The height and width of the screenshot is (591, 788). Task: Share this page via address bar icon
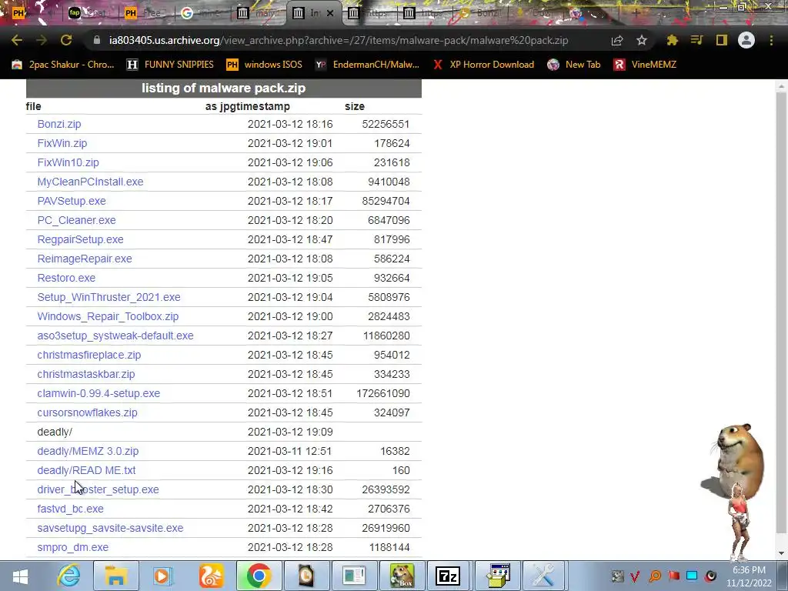tap(616, 41)
